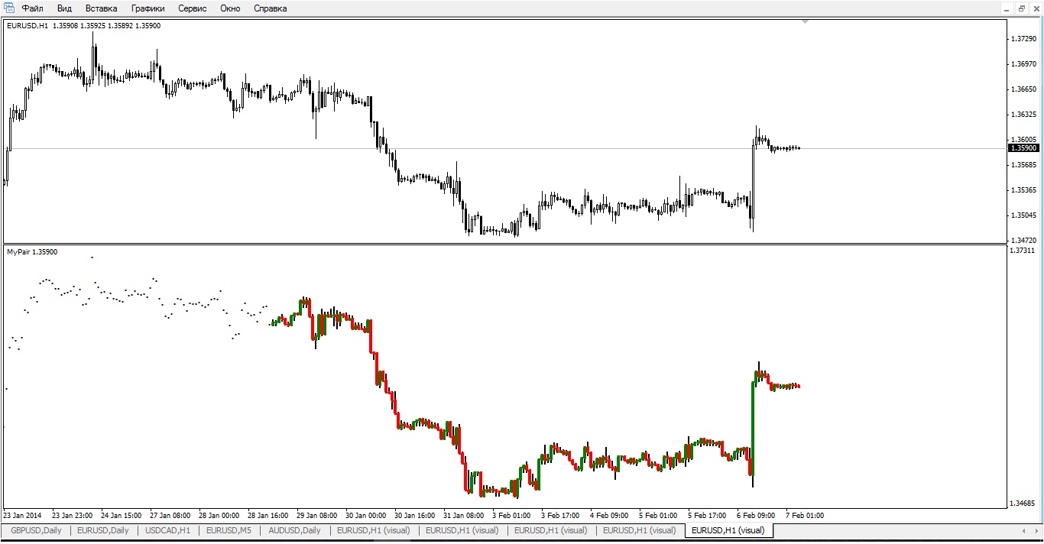Screen dimensions: 1044x544
Task: Open the Вид menu
Action: click(64, 8)
